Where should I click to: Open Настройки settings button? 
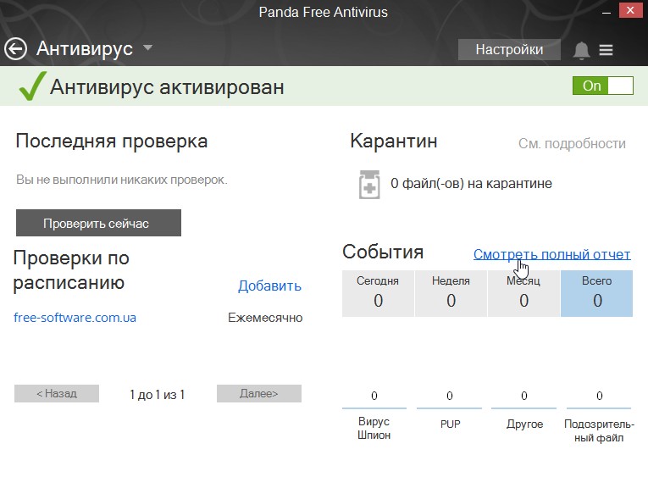509,50
